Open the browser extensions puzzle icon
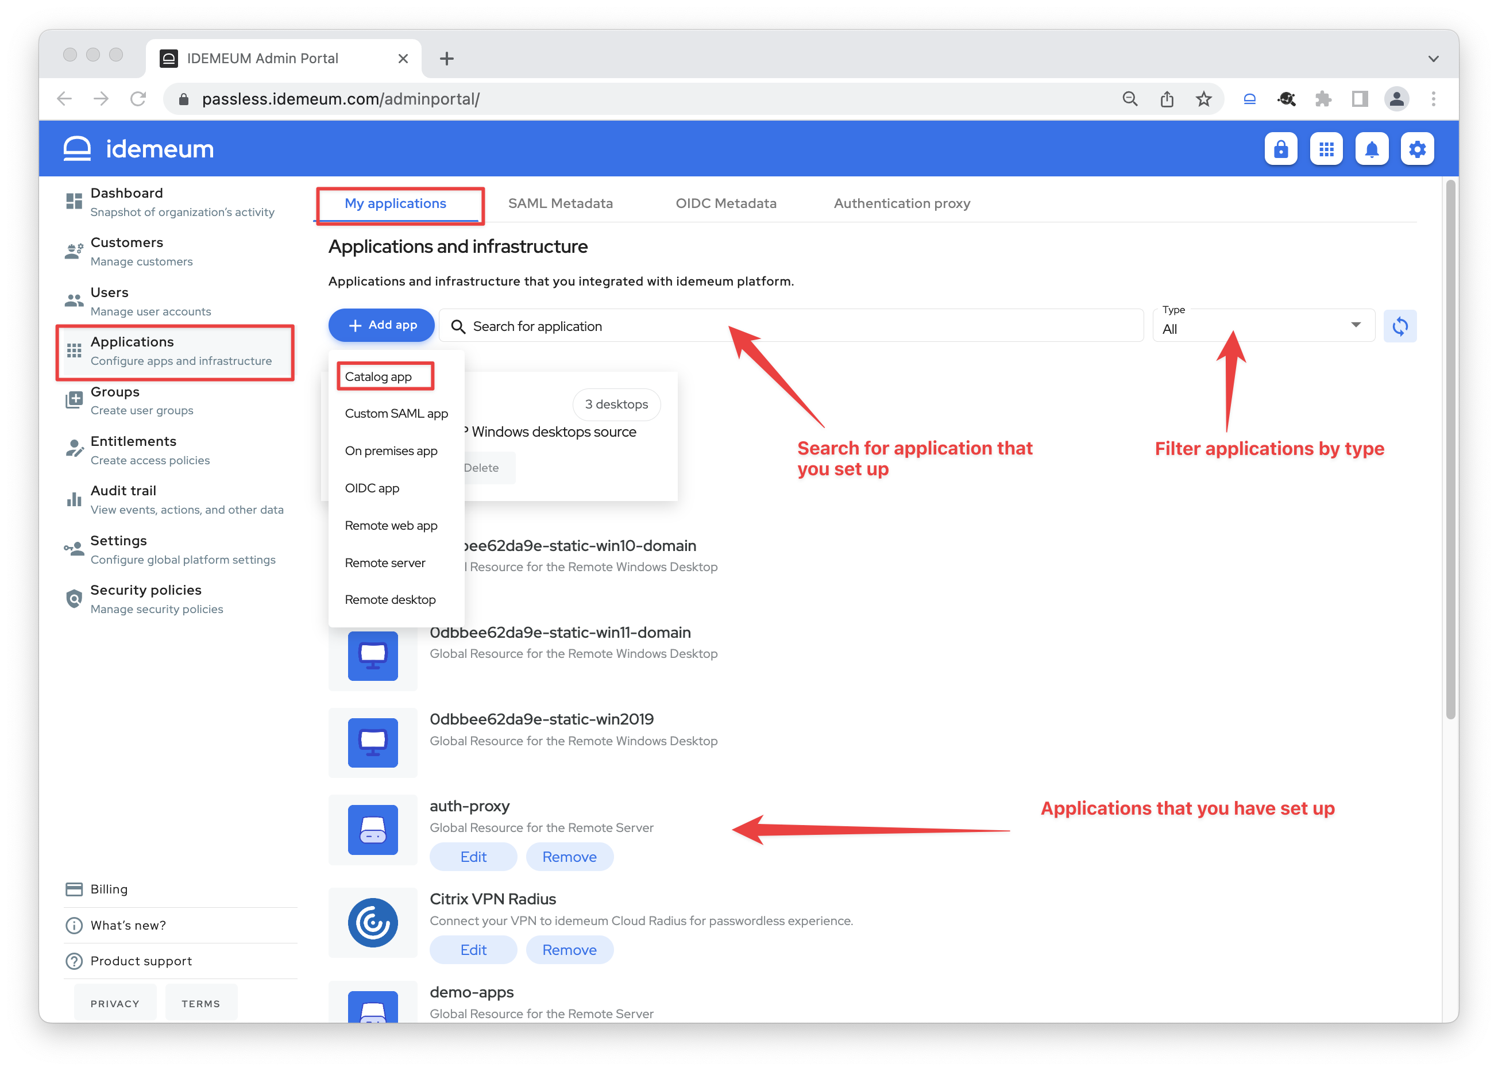Viewport: 1498px width, 1071px height. [1323, 99]
